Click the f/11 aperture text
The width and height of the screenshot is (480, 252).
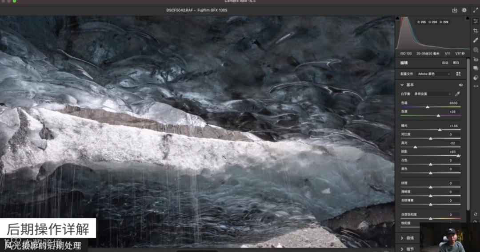click(448, 53)
